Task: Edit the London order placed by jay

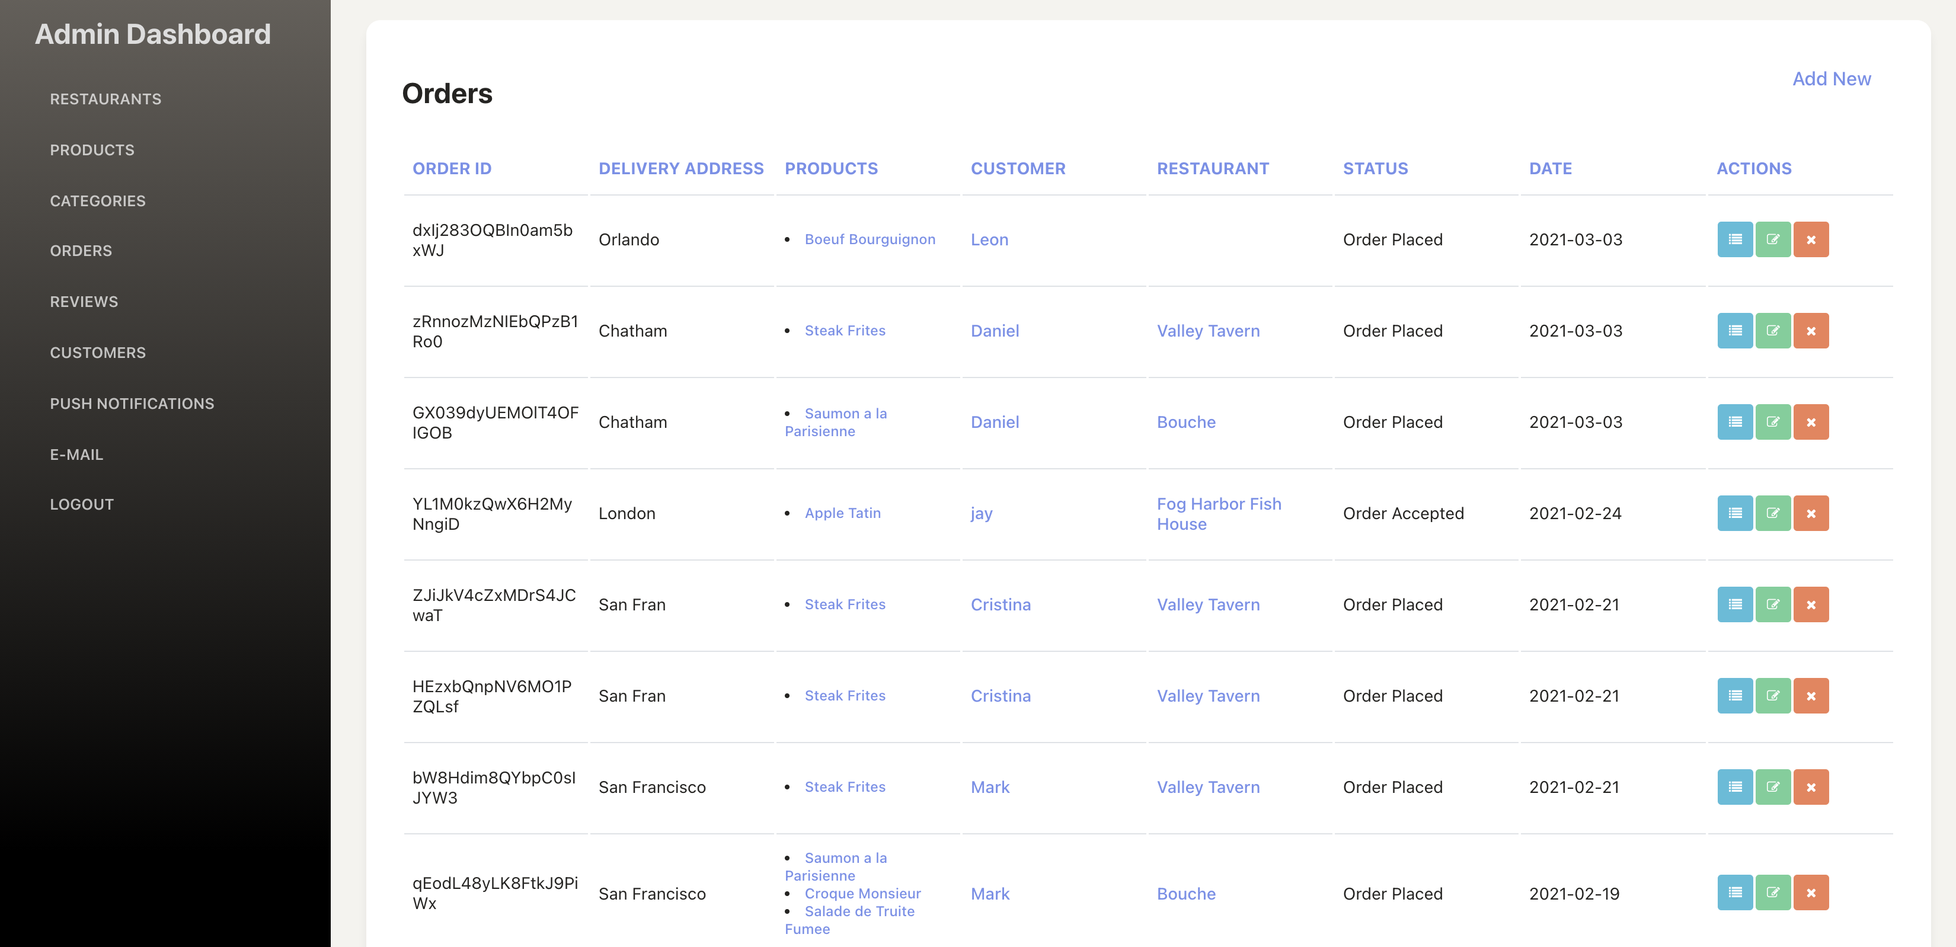Action: coord(1772,513)
